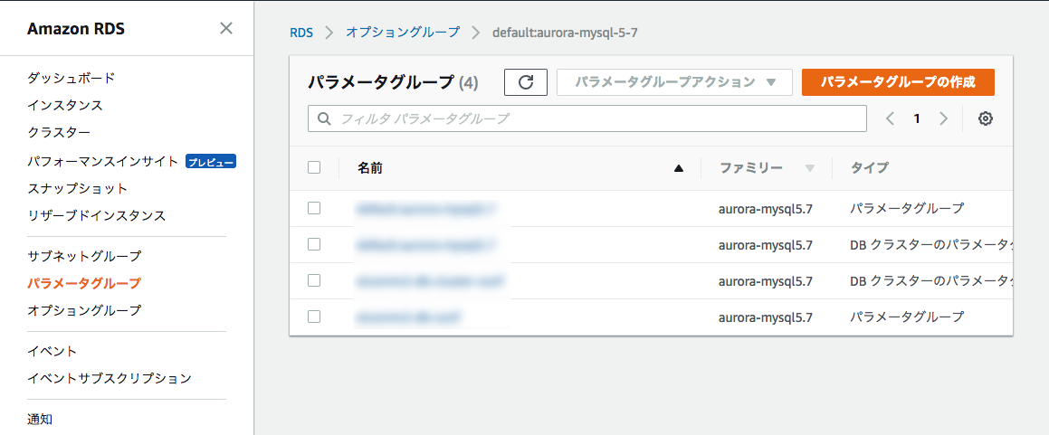Screen dimensions: 1049x435
Task: Check the first aurora-mysql5.7 パラメータグループ row
Action: 314,208
